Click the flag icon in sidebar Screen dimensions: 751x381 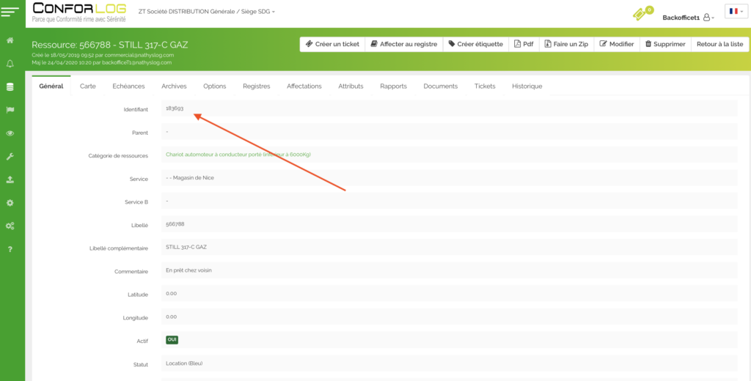click(x=10, y=110)
